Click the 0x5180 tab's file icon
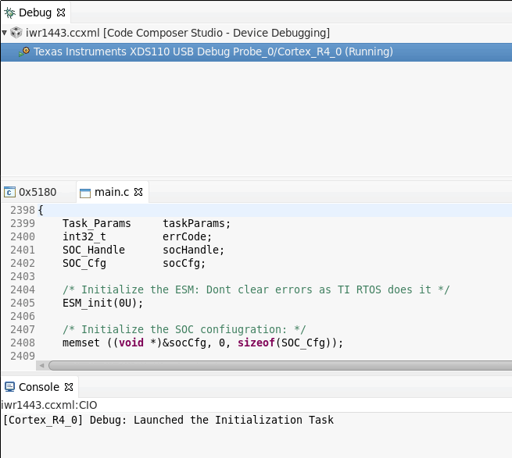 point(9,192)
